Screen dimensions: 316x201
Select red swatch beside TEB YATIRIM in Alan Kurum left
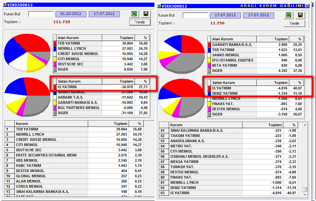[55, 43]
